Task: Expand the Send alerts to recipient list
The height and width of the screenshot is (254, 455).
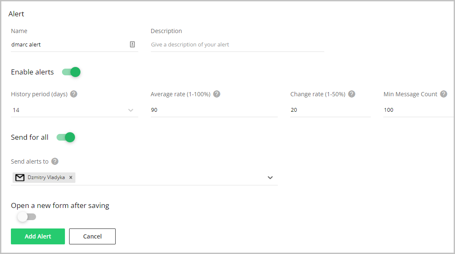Action: [270, 177]
